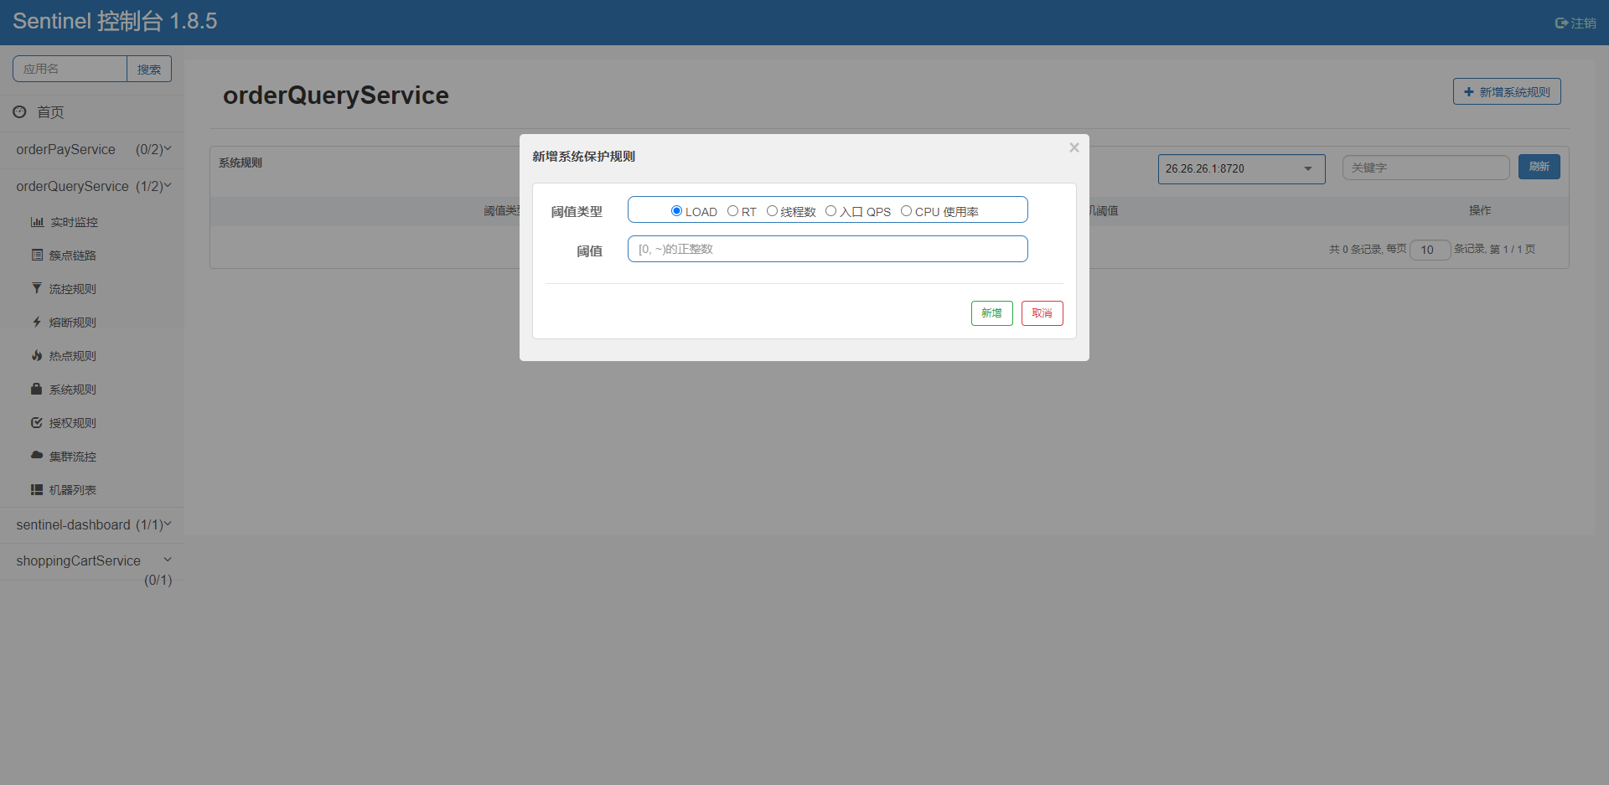Open the 流控规则 menu item
This screenshot has height=785, width=1609.
(72, 289)
